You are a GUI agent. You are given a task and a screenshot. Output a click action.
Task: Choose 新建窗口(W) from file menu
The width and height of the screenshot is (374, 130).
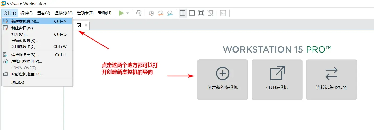click(37, 28)
